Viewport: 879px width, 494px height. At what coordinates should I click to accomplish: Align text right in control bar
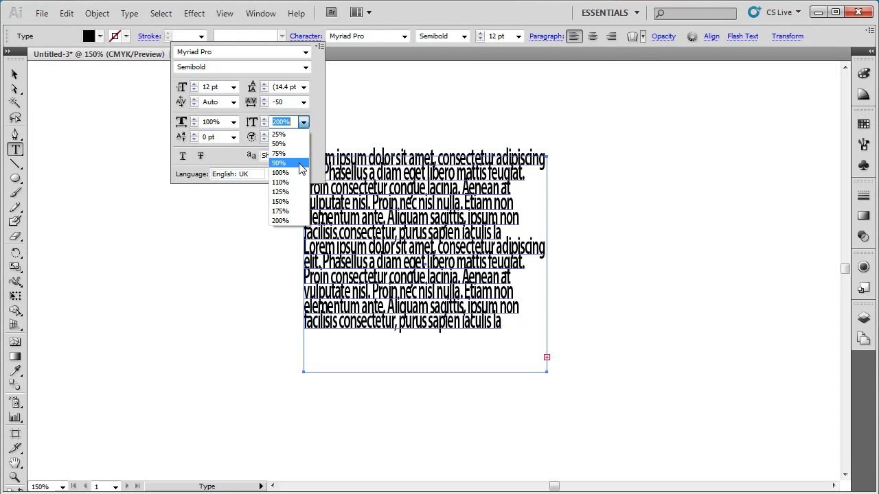pos(611,36)
